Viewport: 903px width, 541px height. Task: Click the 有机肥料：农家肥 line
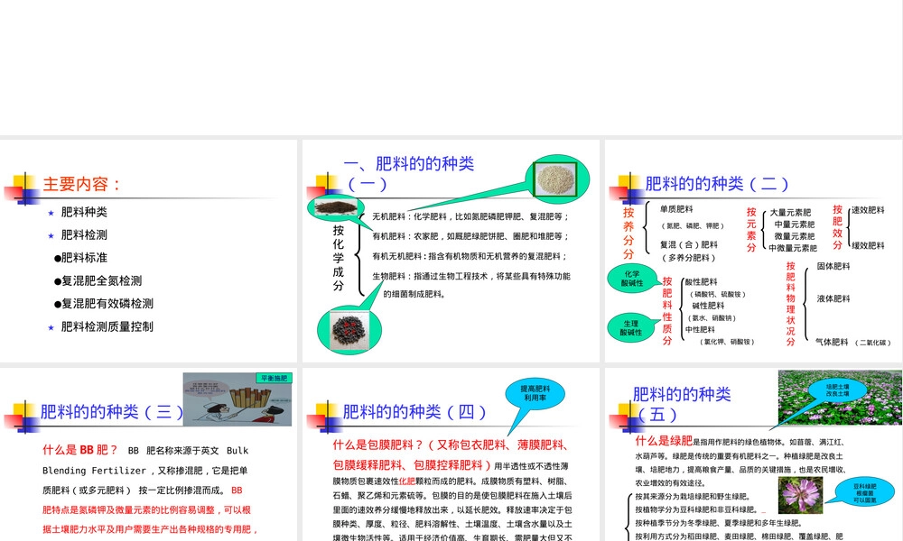pyautogui.click(x=470, y=236)
